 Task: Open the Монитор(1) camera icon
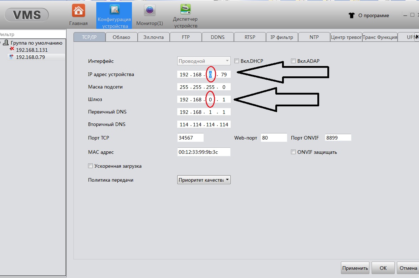click(x=150, y=11)
